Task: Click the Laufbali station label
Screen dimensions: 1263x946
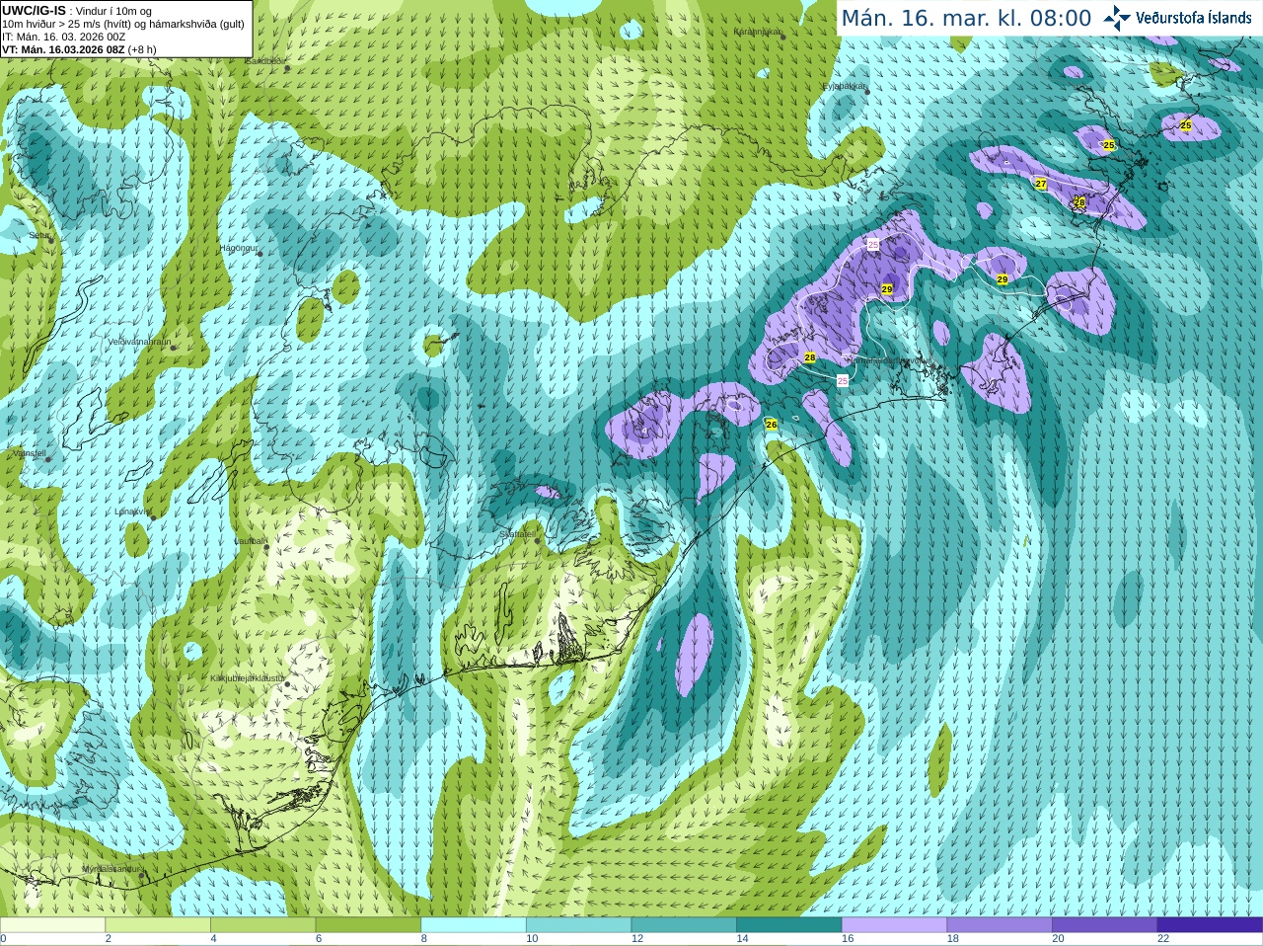Action: [249, 541]
